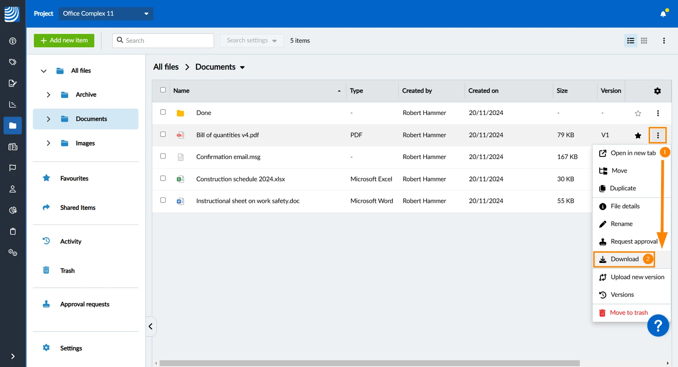
Task: Open the flag icon in left rail
Action: [13, 168]
